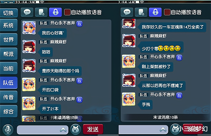Click the 切换 switch button

click(8, 13)
